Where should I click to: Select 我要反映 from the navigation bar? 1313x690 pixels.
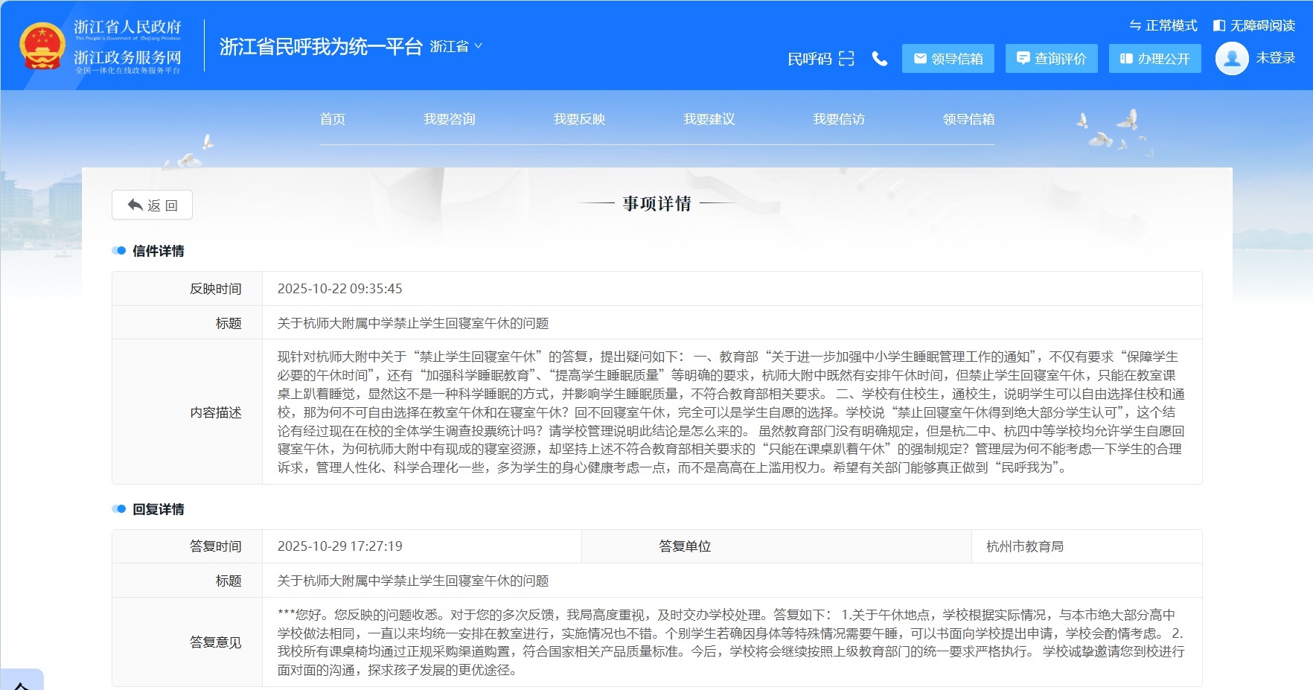click(579, 119)
